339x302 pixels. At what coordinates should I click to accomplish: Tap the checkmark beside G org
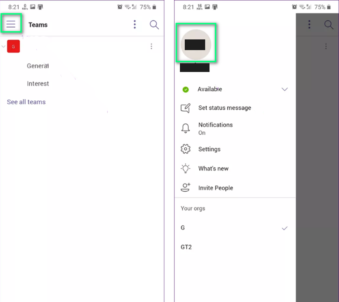click(285, 228)
